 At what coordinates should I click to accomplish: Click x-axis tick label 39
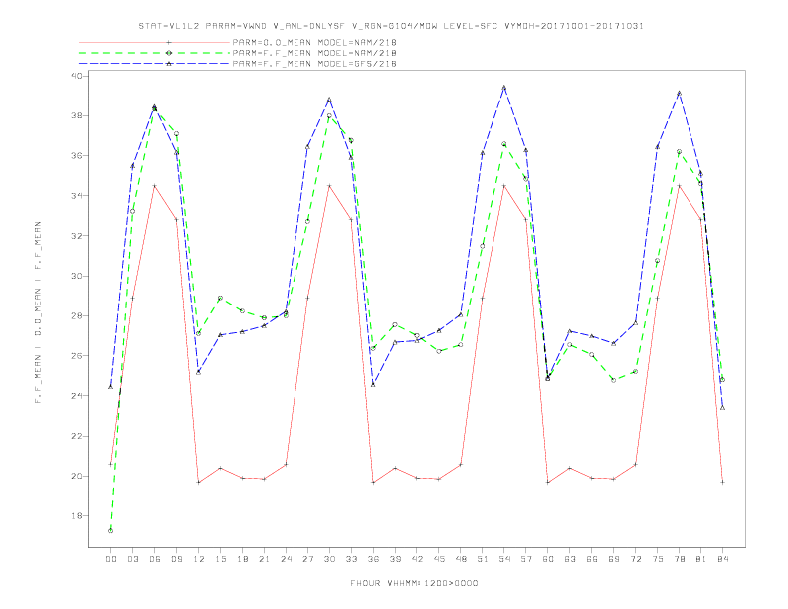coord(396,559)
